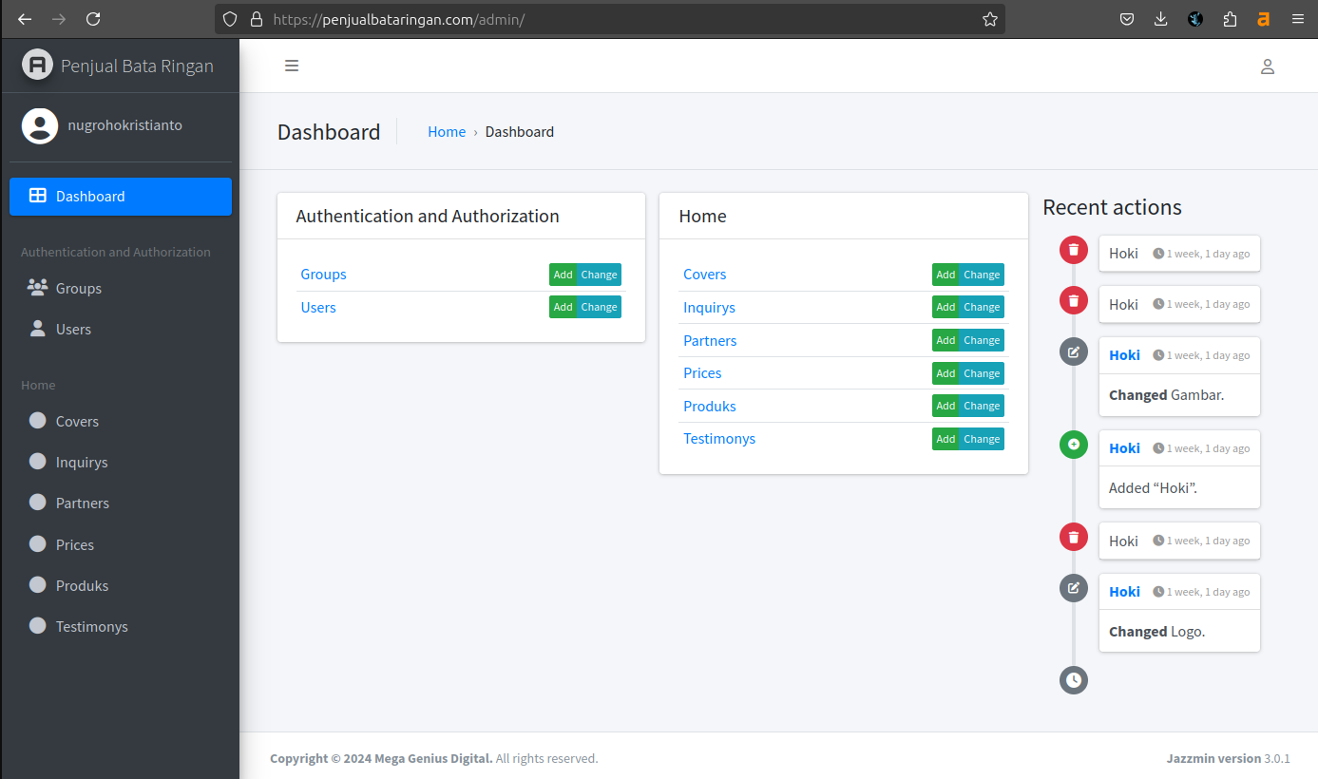Select Dashboard in the sidebar
1318x779 pixels.
pos(121,197)
